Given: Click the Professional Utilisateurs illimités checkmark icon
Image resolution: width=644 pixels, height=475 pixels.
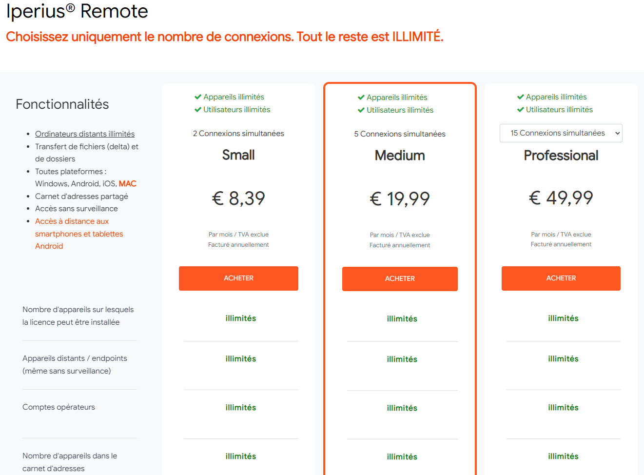Looking at the screenshot, I should (x=521, y=110).
